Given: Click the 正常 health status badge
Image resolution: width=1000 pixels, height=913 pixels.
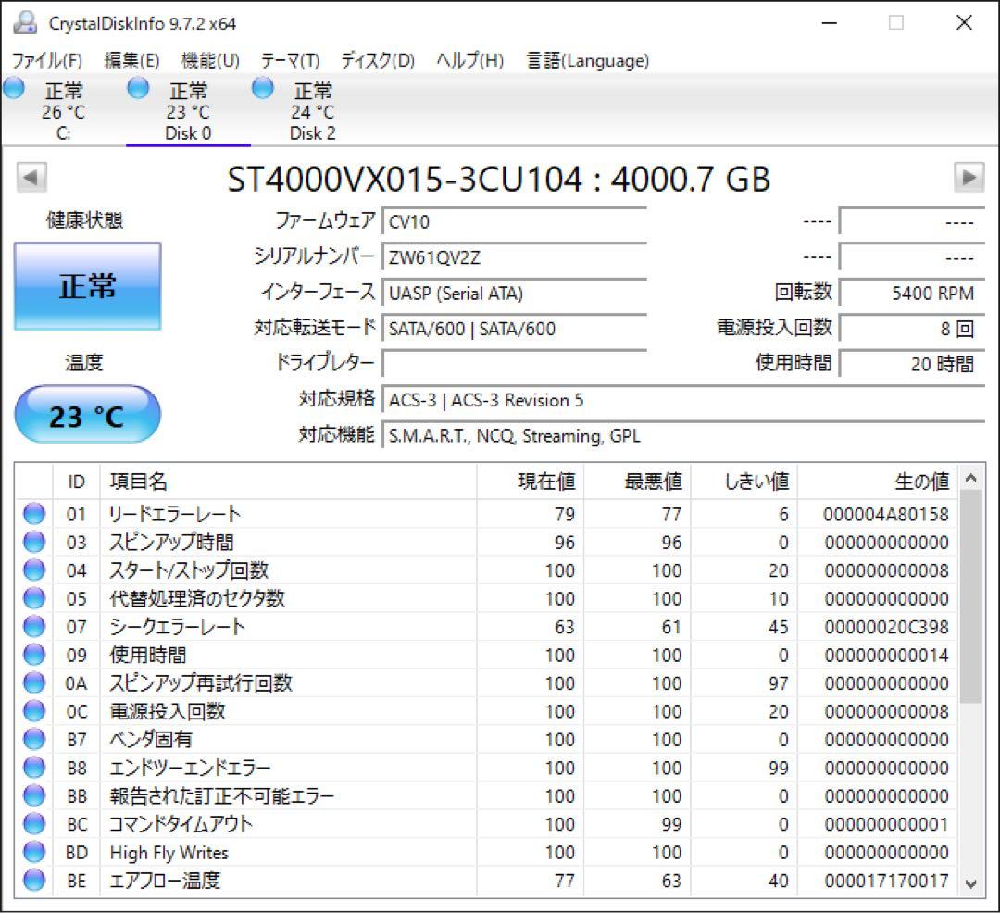Looking at the screenshot, I should point(87,286).
